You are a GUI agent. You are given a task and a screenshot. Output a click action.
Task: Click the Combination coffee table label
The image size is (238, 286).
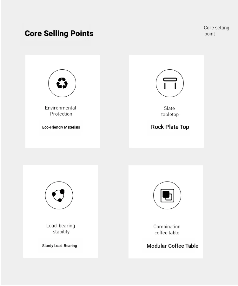coord(167,229)
